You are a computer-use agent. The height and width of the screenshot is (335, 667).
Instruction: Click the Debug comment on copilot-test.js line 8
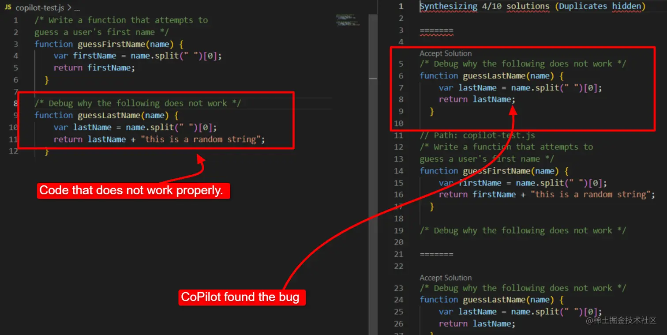coord(138,103)
